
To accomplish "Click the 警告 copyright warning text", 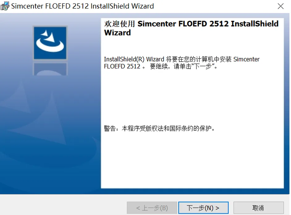I will (x=159, y=128).
